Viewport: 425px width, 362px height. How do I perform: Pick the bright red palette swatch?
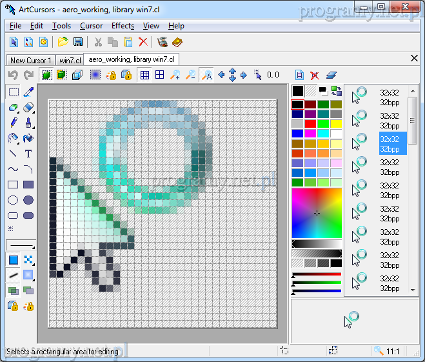coord(311,123)
